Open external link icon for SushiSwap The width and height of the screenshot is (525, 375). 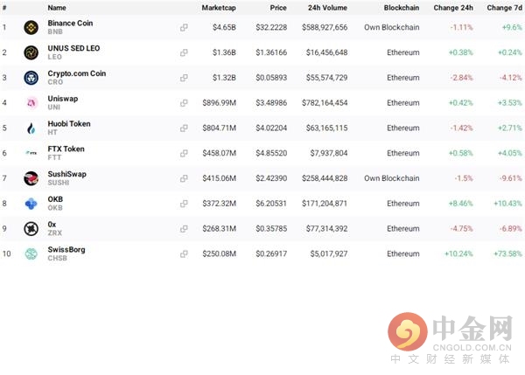184,178
